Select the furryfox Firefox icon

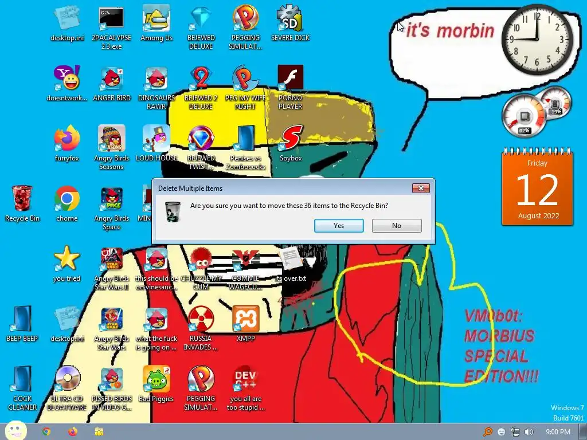coord(66,144)
